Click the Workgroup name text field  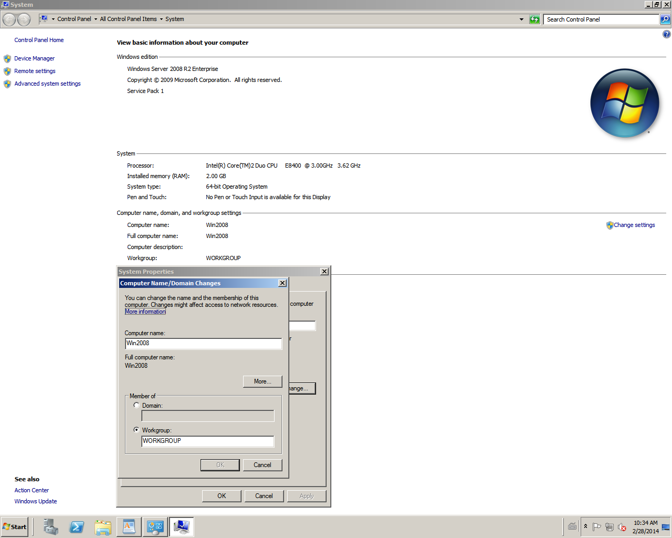[208, 441]
